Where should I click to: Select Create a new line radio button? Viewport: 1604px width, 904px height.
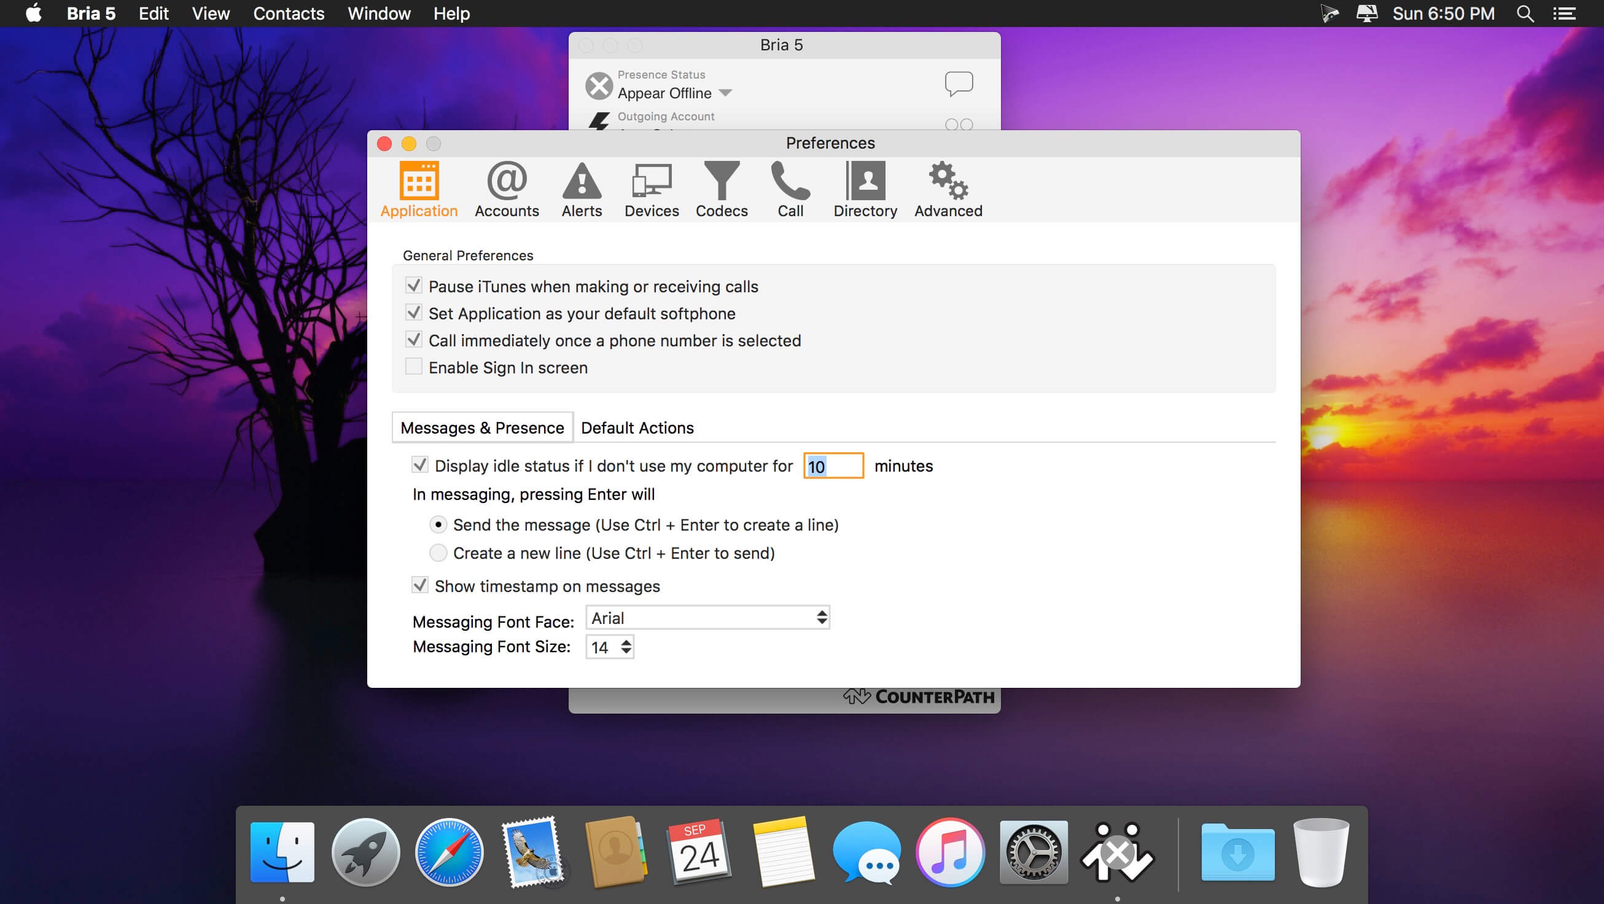pos(438,553)
